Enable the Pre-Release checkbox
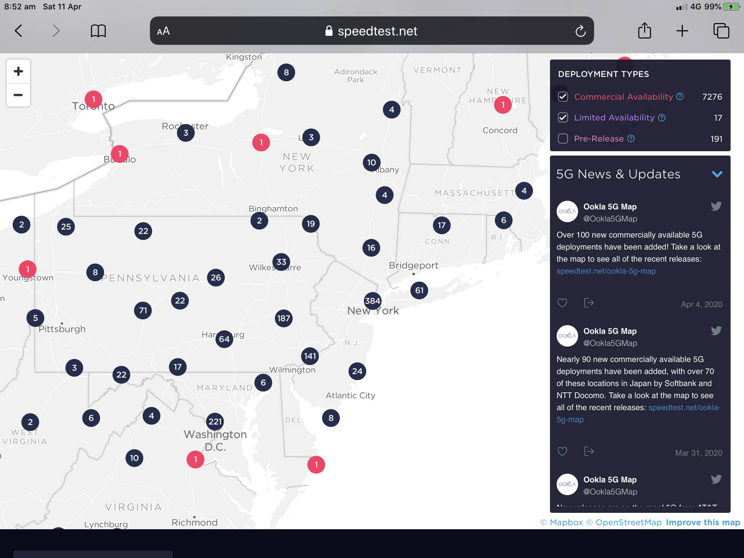 (563, 138)
